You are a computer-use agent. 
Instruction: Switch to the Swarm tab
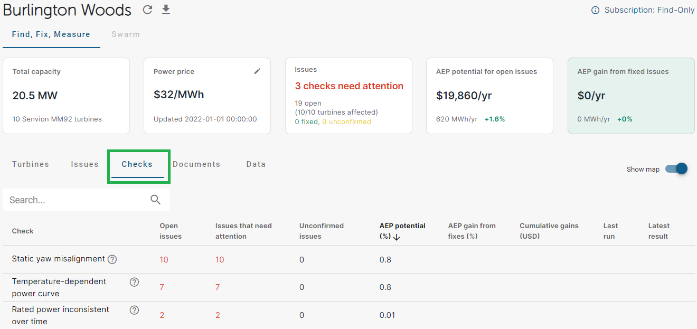coord(126,34)
